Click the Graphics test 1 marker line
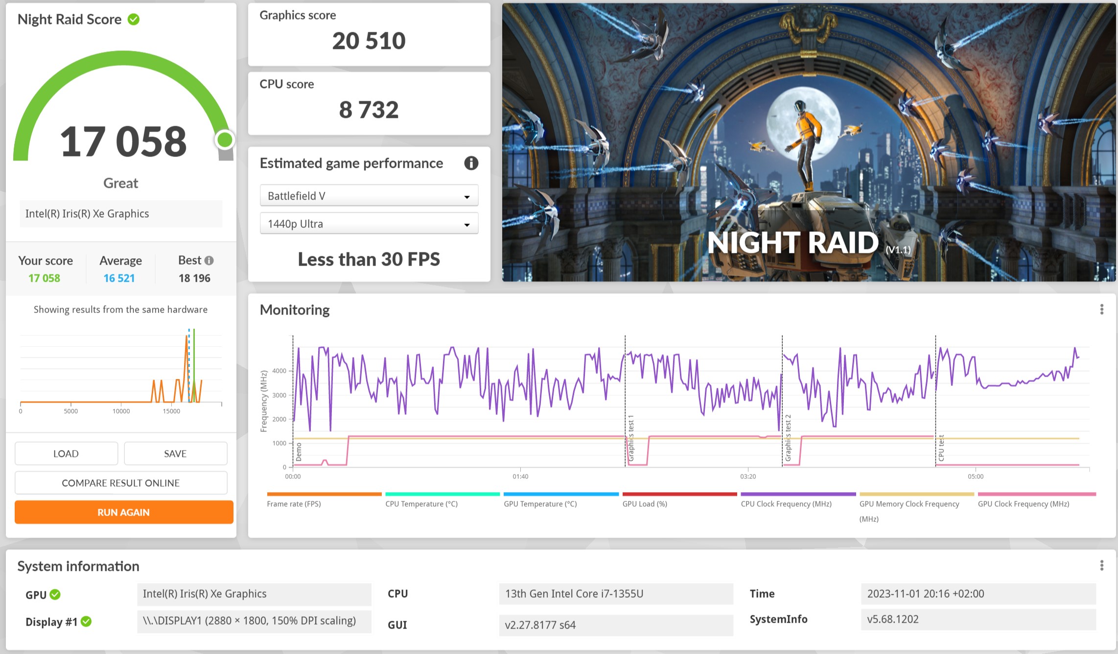1118x654 pixels. point(625,401)
